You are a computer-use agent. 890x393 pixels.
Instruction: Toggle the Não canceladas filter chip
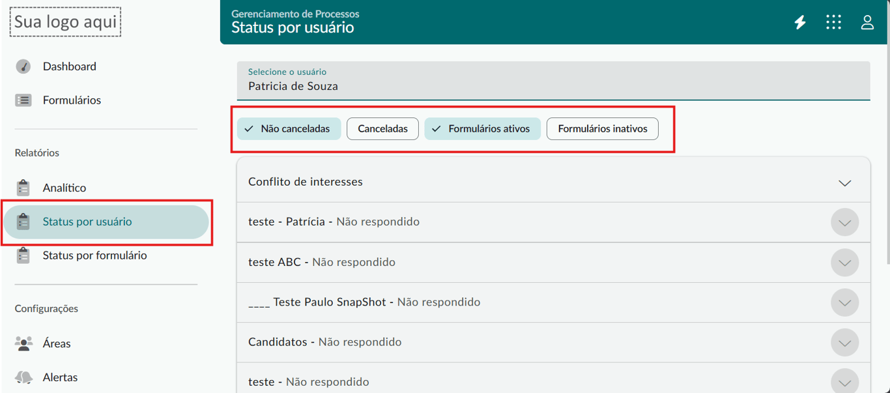(x=289, y=129)
